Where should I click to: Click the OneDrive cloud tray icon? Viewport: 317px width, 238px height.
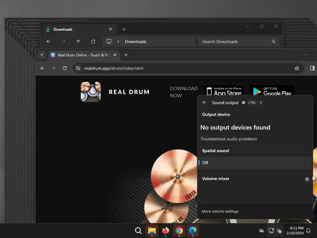point(262,231)
